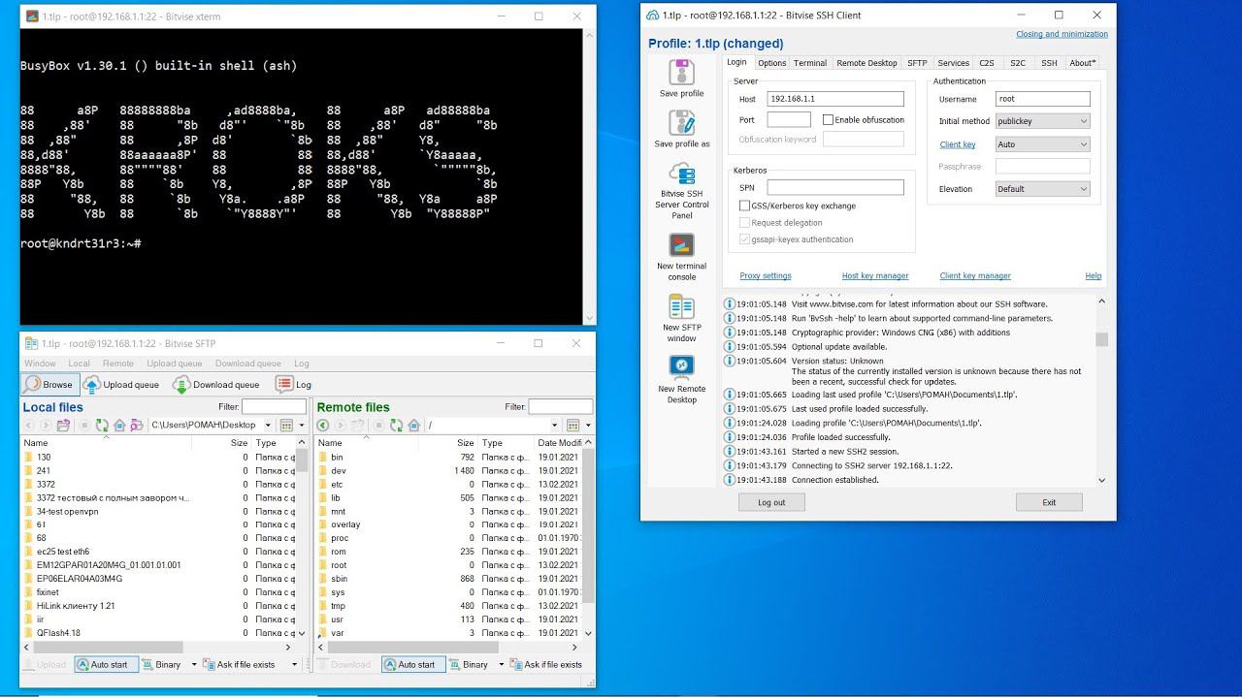Switch to the Options tab
1242x698 pixels.
click(772, 63)
